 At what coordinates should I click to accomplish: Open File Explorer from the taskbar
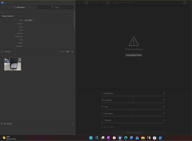click(x=143, y=138)
